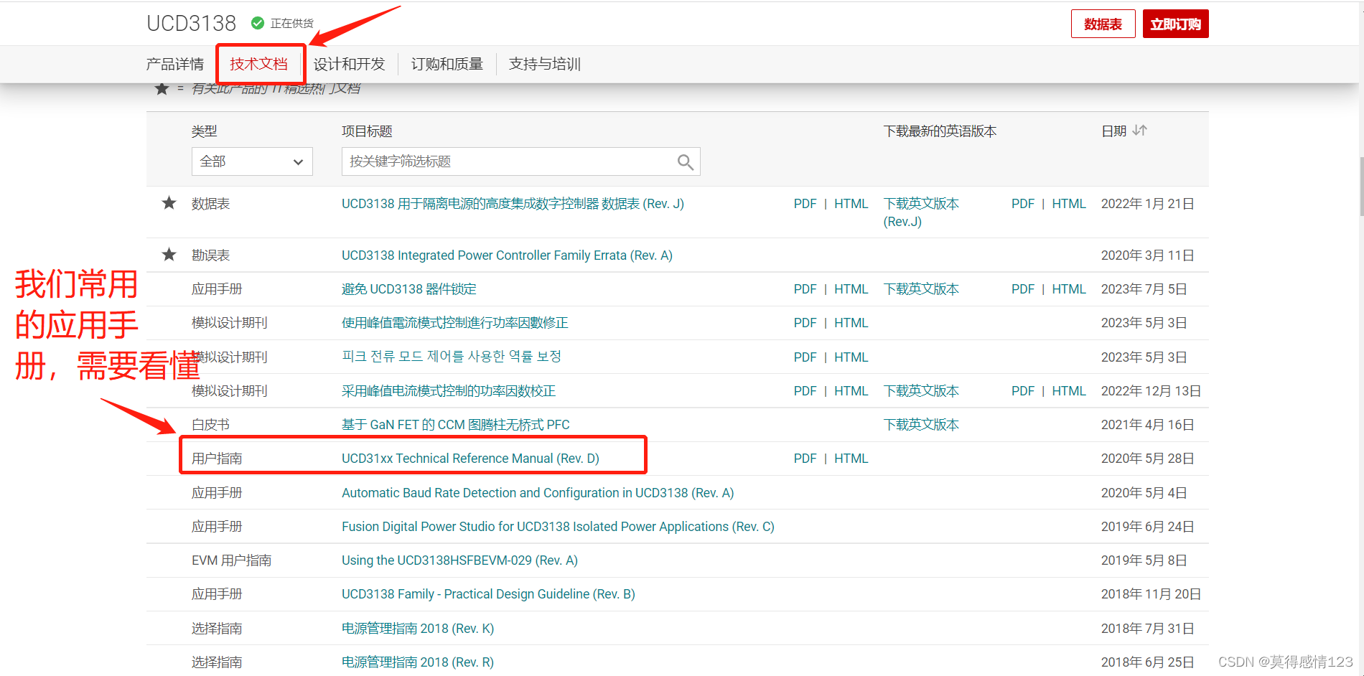The width and height of the screenshot is (1364, 676).
Task: Click the 用户指南 type cell
Action: pyautogui.click(x=217, y=459)
